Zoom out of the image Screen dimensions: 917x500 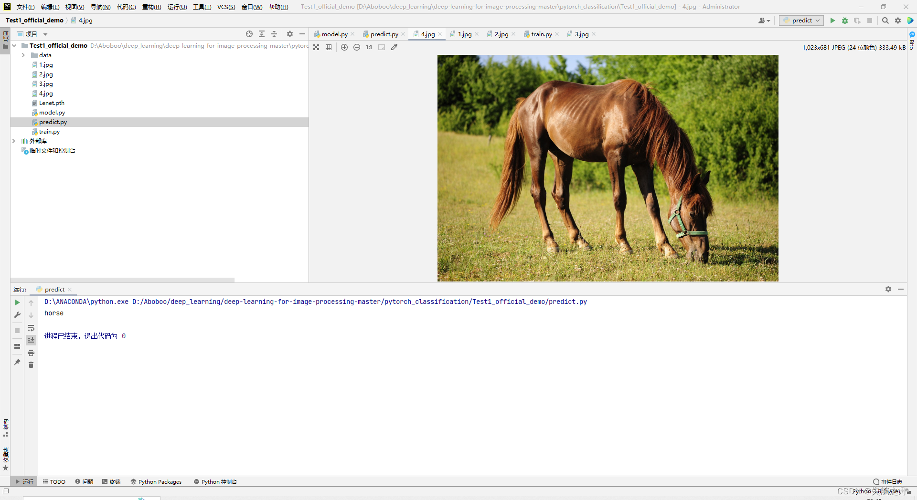point(357,47)
